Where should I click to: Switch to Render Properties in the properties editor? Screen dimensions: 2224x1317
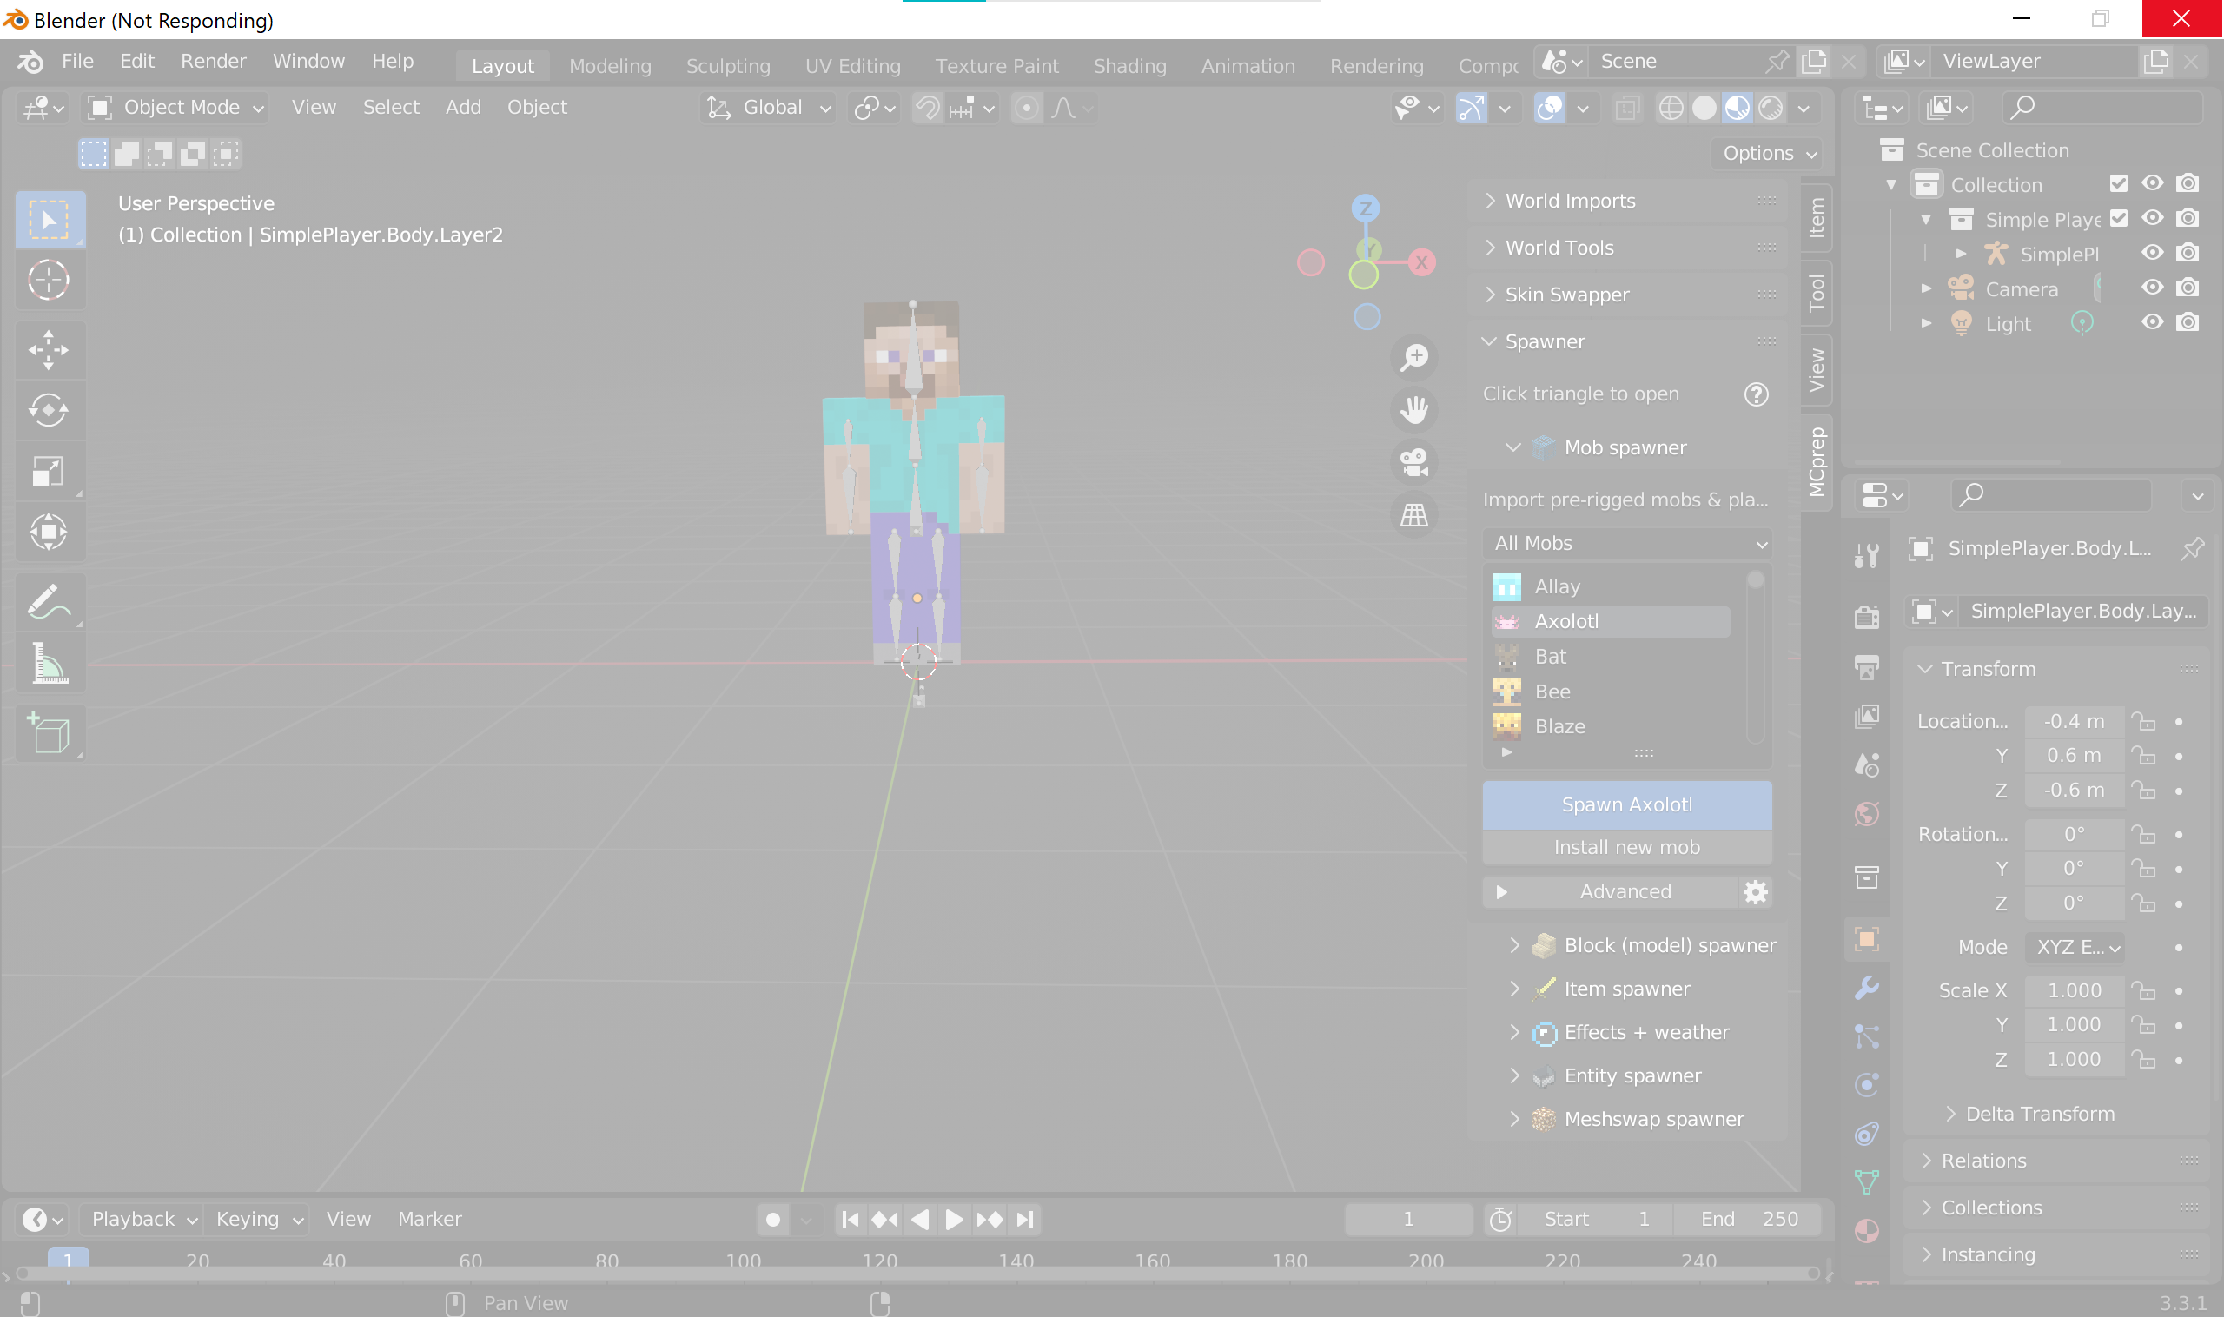[1867, 617]
